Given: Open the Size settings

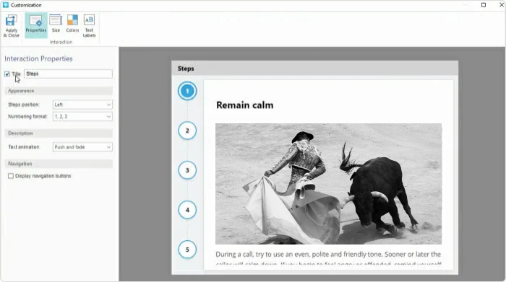Looking at the screenshot, I should [x=56, y=24].
